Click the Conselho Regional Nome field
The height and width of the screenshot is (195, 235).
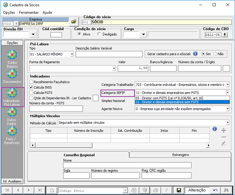(127, 165)
